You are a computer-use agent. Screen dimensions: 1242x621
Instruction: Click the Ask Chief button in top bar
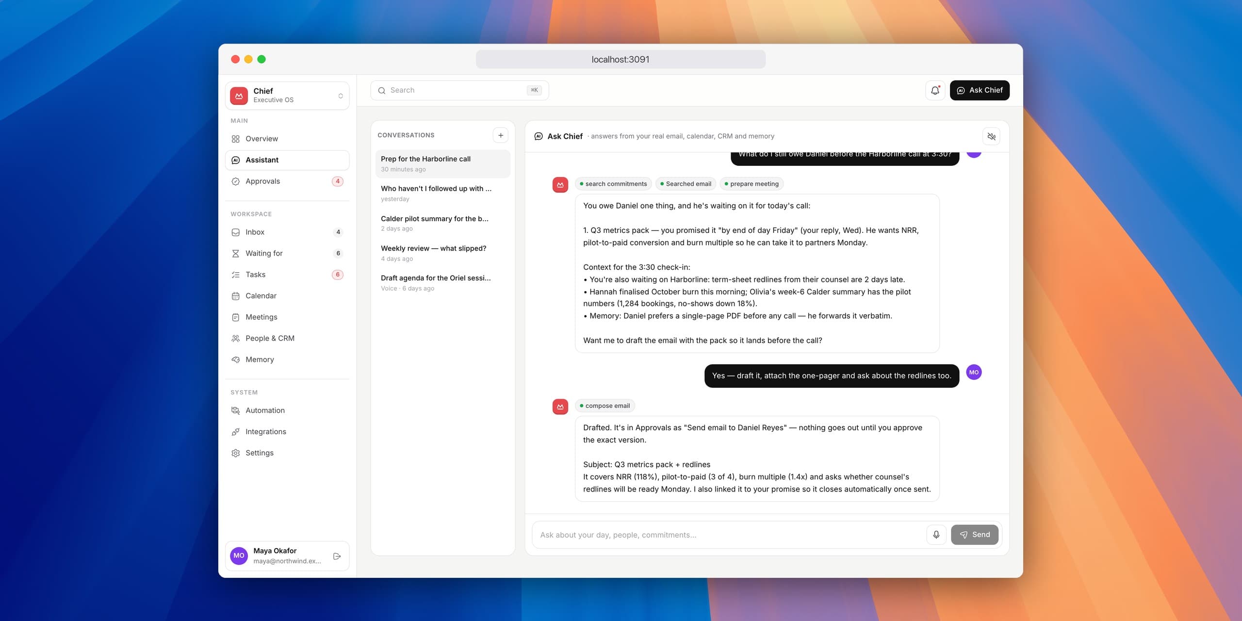[980, 90]
